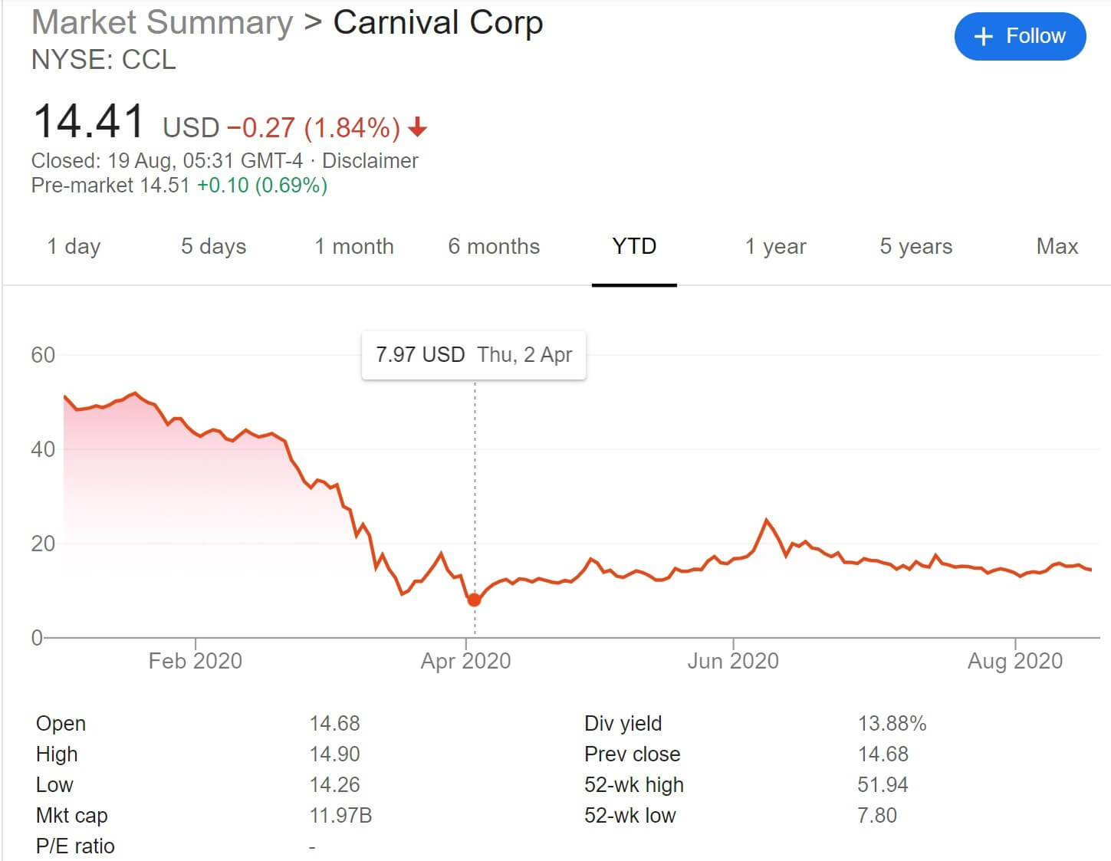Click the Carnival Corp title
1111x861 pixels.
[x=438, y=22]
